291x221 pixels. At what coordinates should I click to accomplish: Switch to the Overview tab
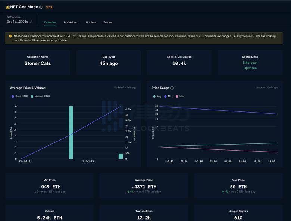coord(50,22)
